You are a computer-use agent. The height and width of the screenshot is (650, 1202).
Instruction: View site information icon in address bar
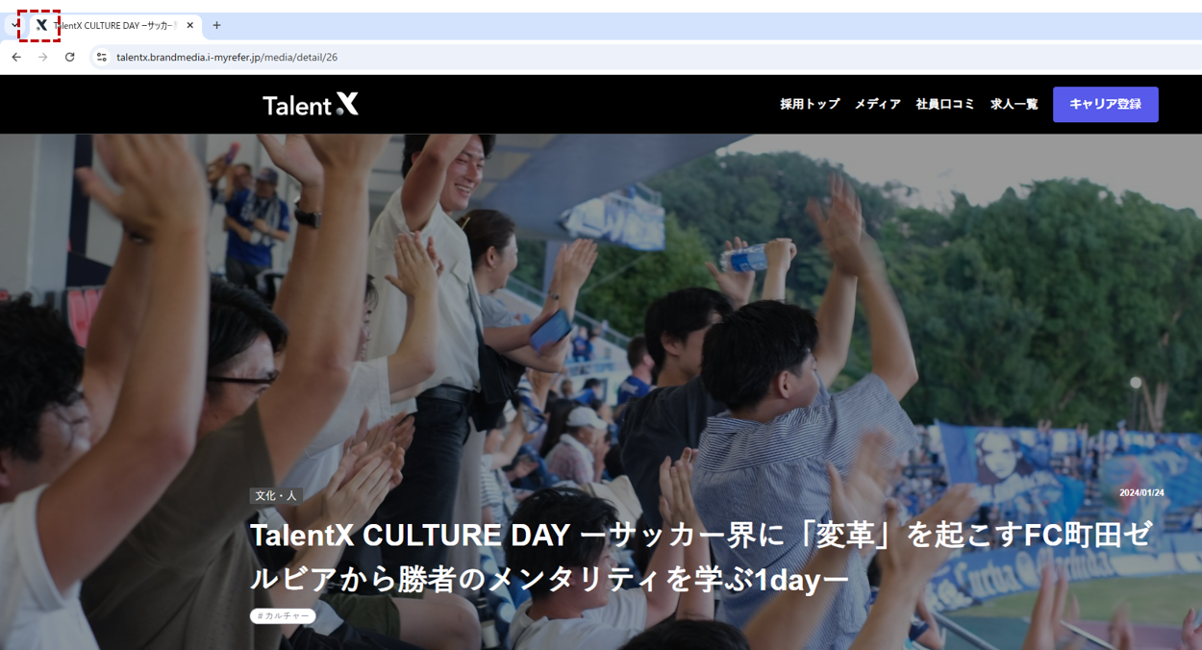point(101,58)
